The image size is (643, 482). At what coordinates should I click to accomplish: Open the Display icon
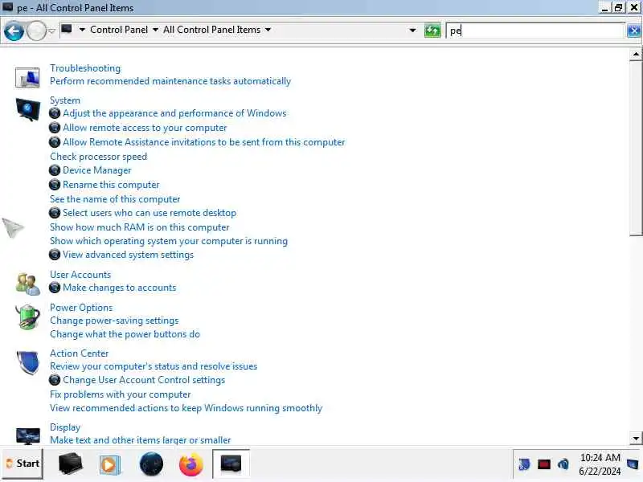(28, 435)
